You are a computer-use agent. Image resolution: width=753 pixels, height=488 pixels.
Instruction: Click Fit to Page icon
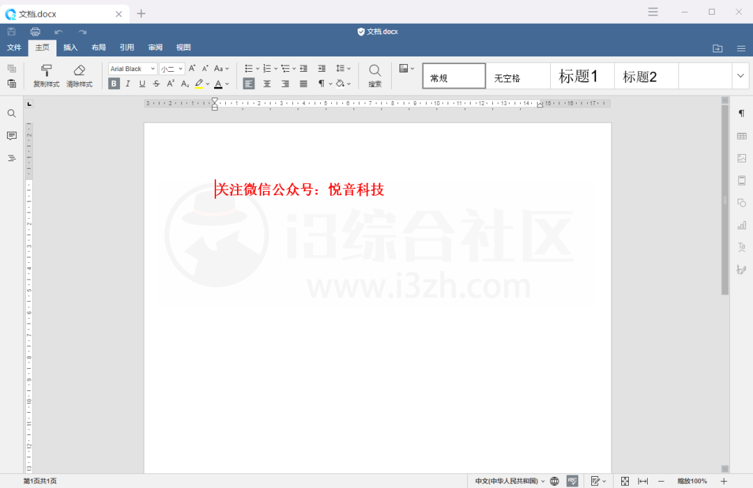click(x=625, y=481)
